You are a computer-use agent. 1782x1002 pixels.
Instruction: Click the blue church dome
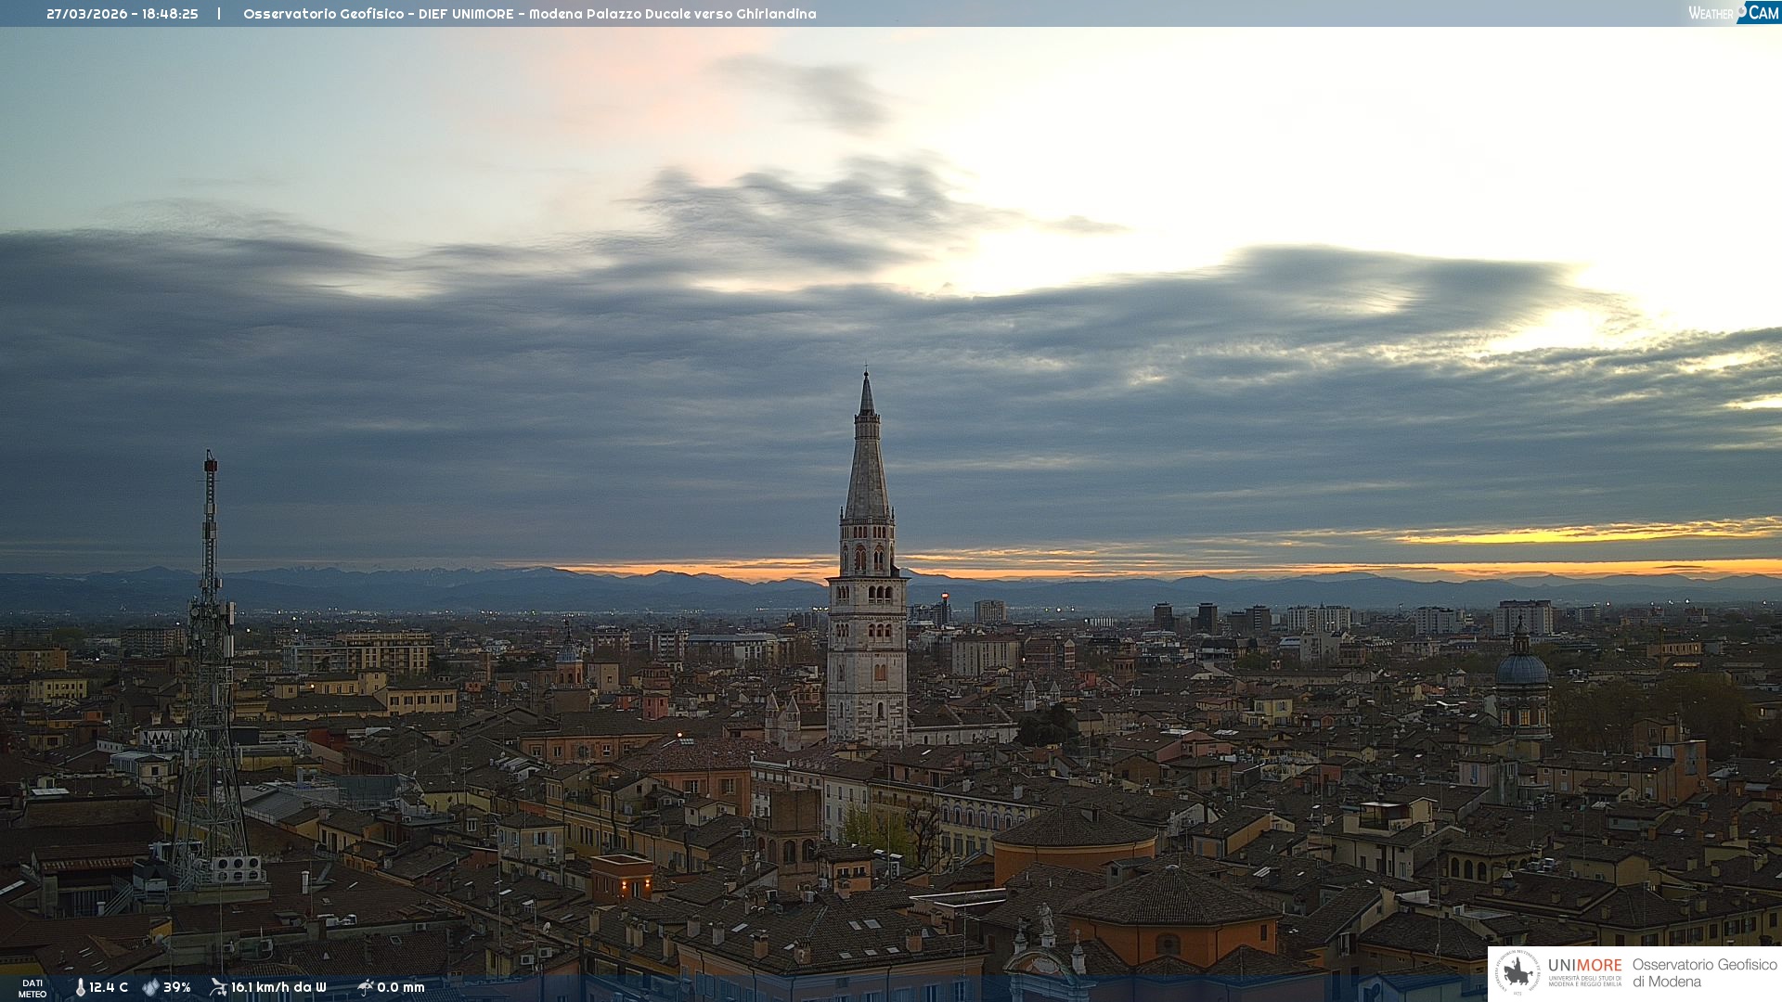pyautogui.click(x=1521, y=668)
